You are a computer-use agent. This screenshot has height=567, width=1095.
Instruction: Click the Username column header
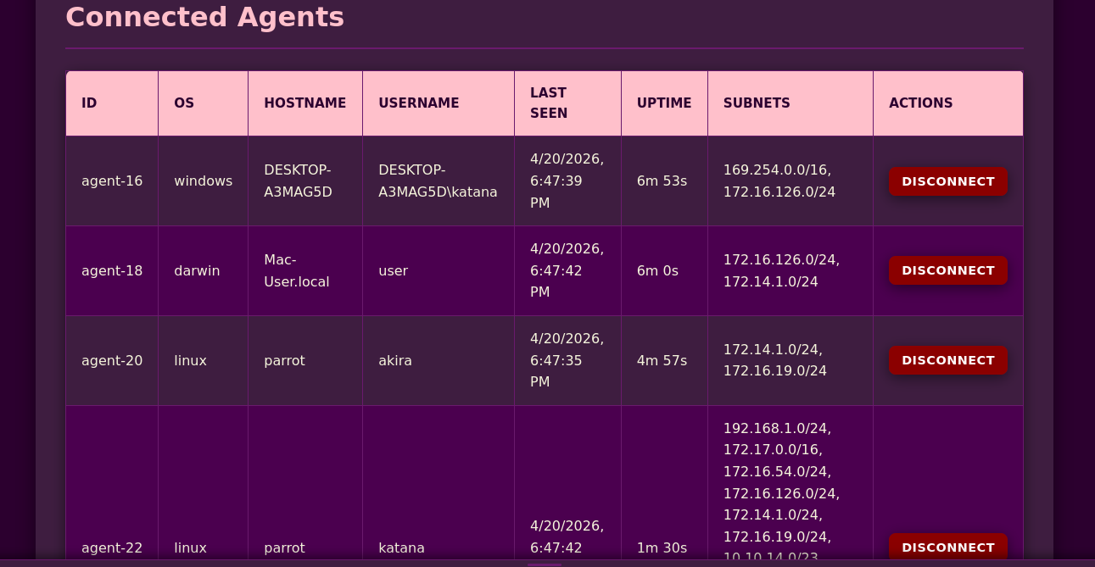pyautogui.click(x=418, y=103)
